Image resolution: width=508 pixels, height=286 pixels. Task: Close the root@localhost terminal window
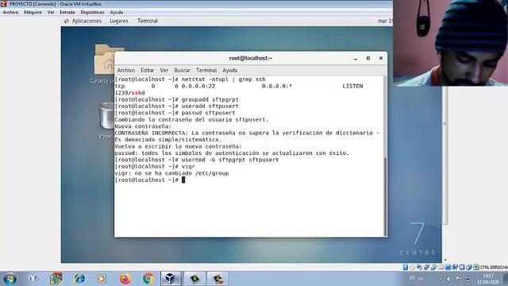tap(381, 58)
